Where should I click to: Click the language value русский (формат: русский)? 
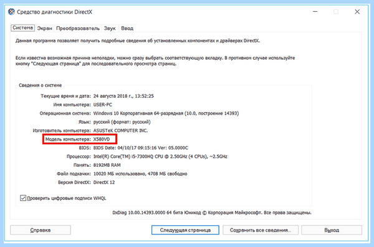coord(122,122)
